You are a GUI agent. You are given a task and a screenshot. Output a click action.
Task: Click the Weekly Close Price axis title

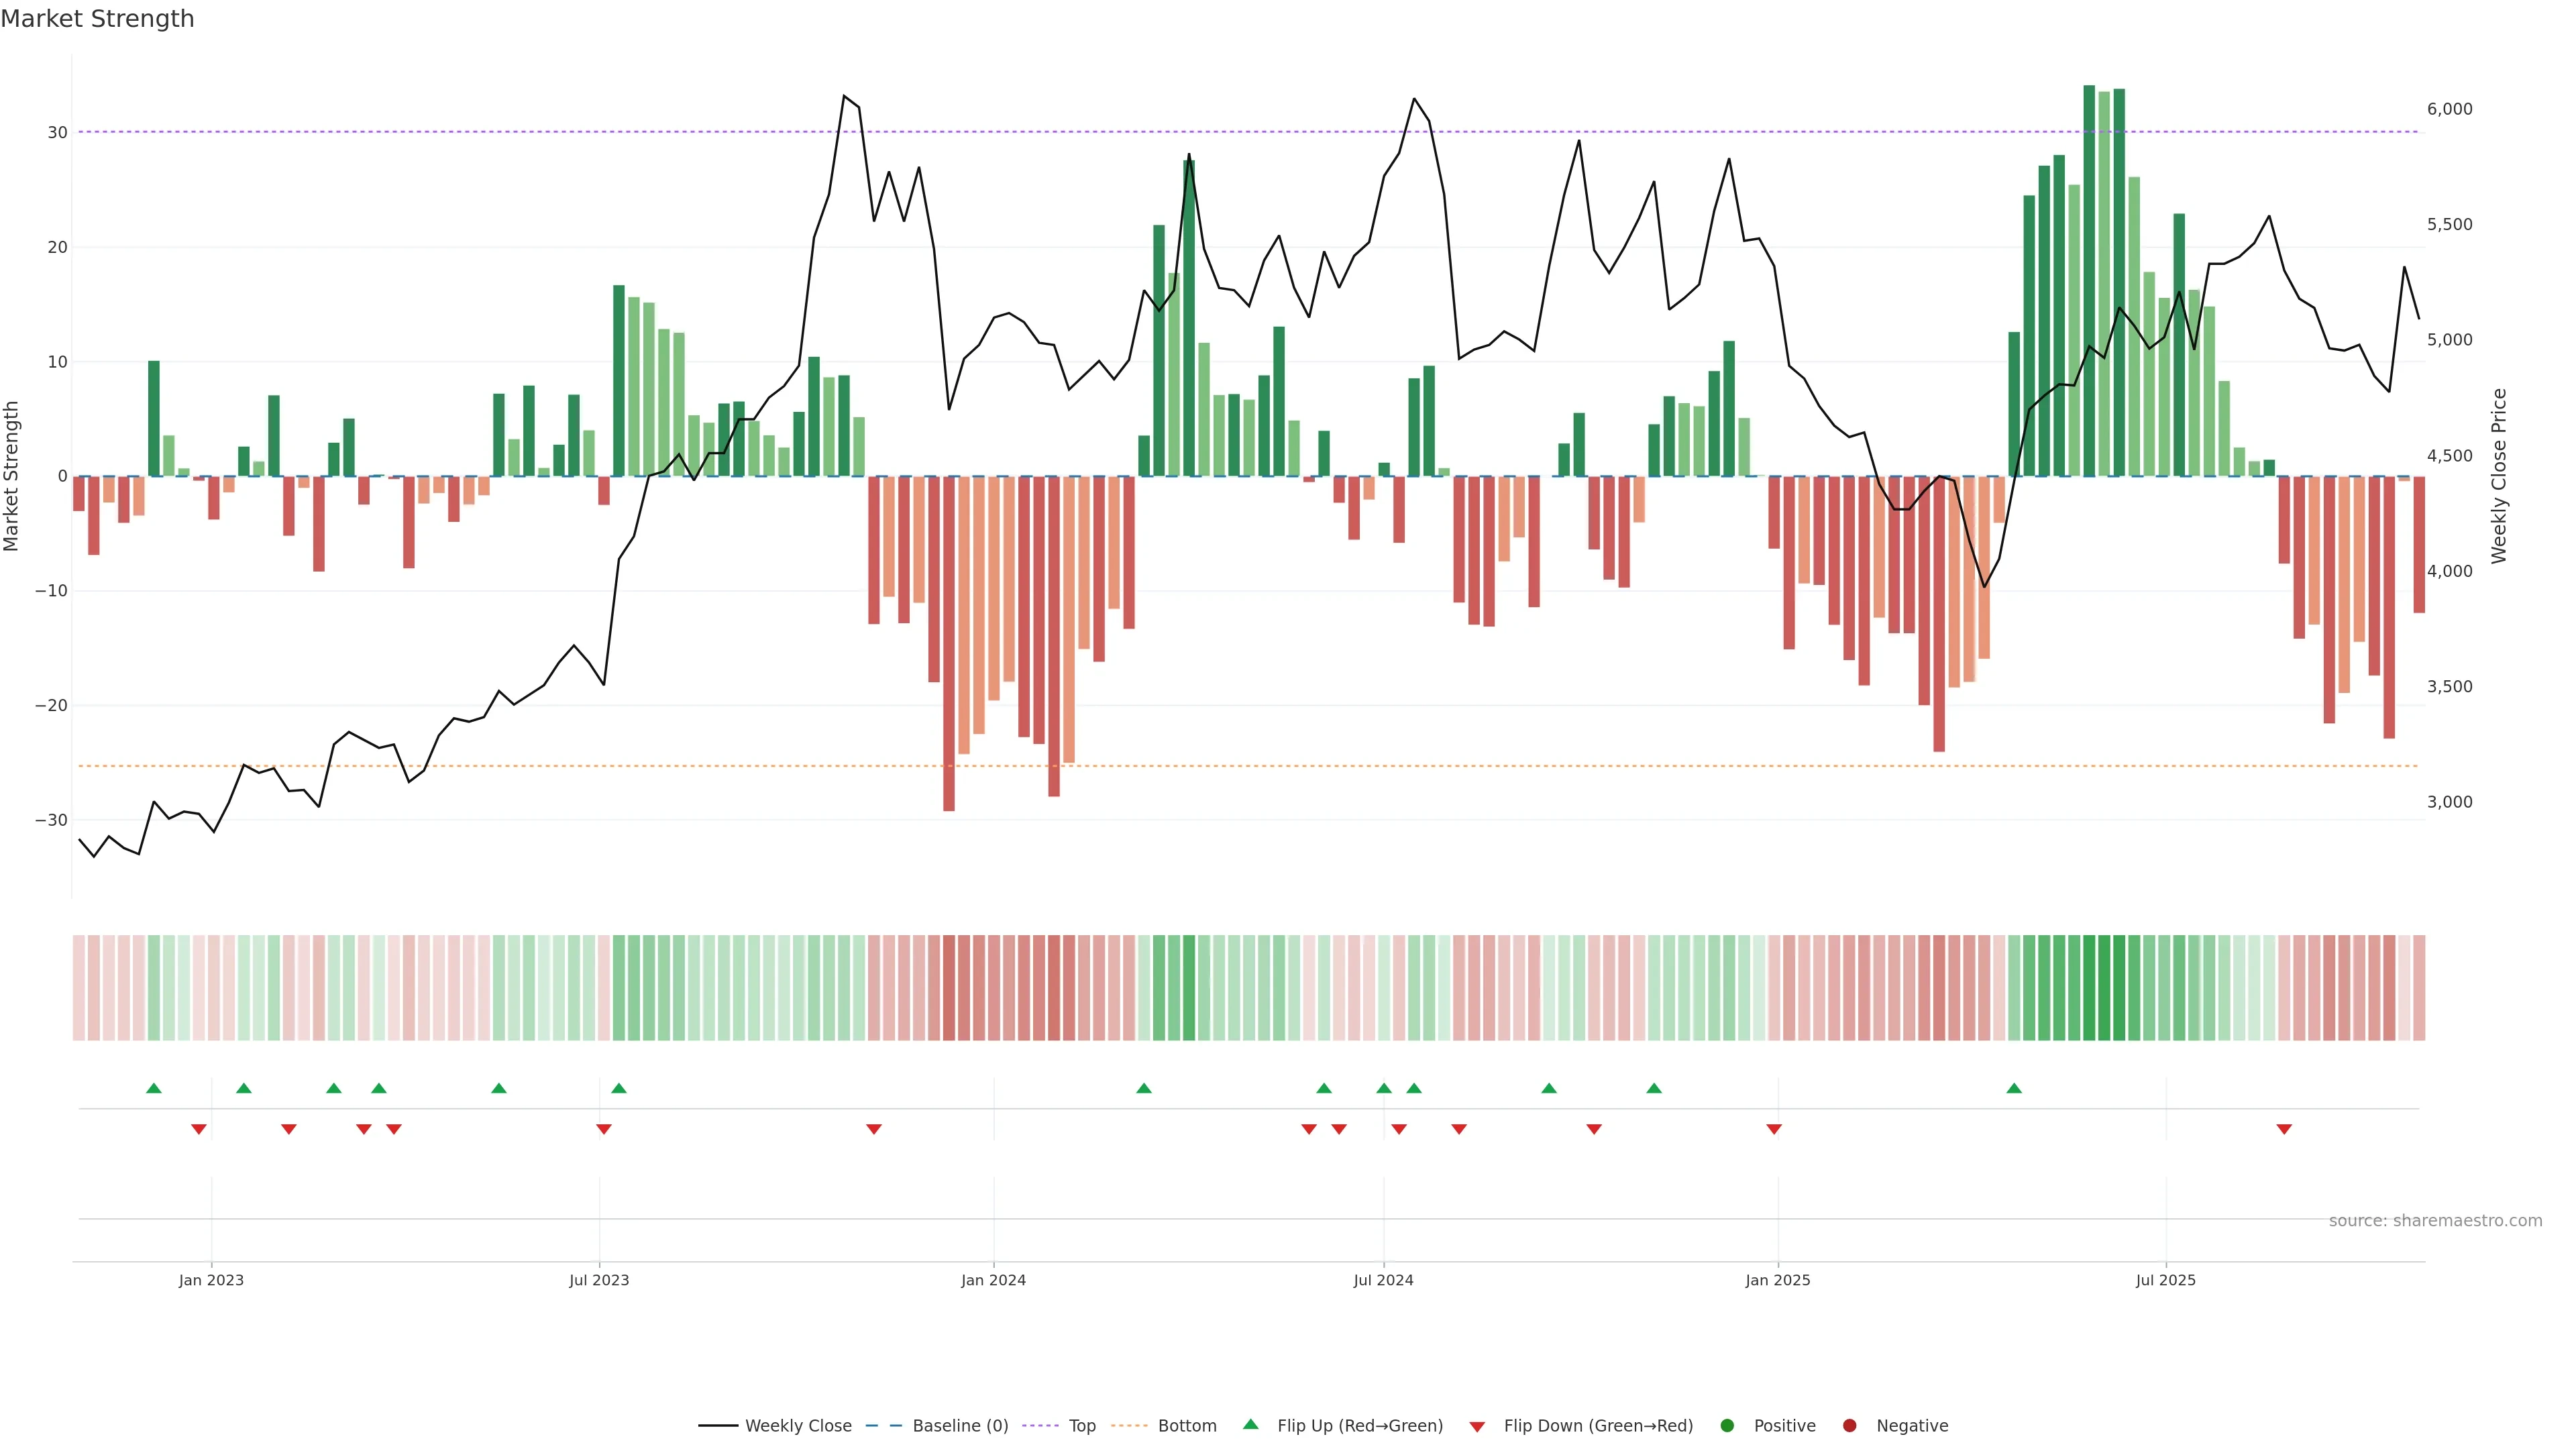pyautogui.click(x=2499, y=476)
